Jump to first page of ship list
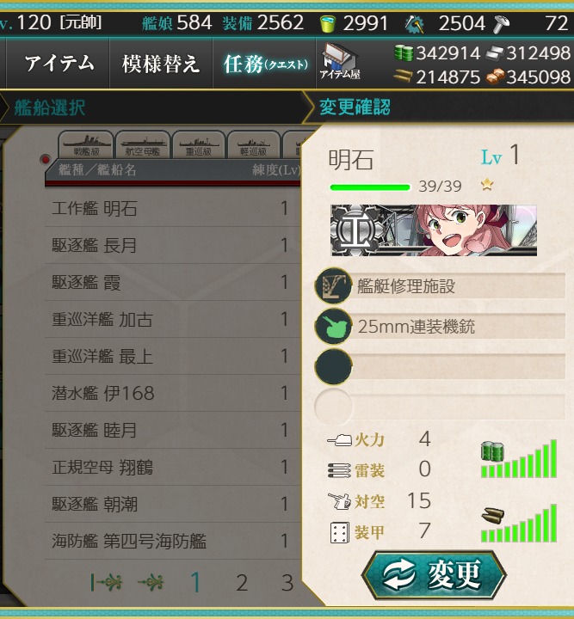 tap(106, 582)
